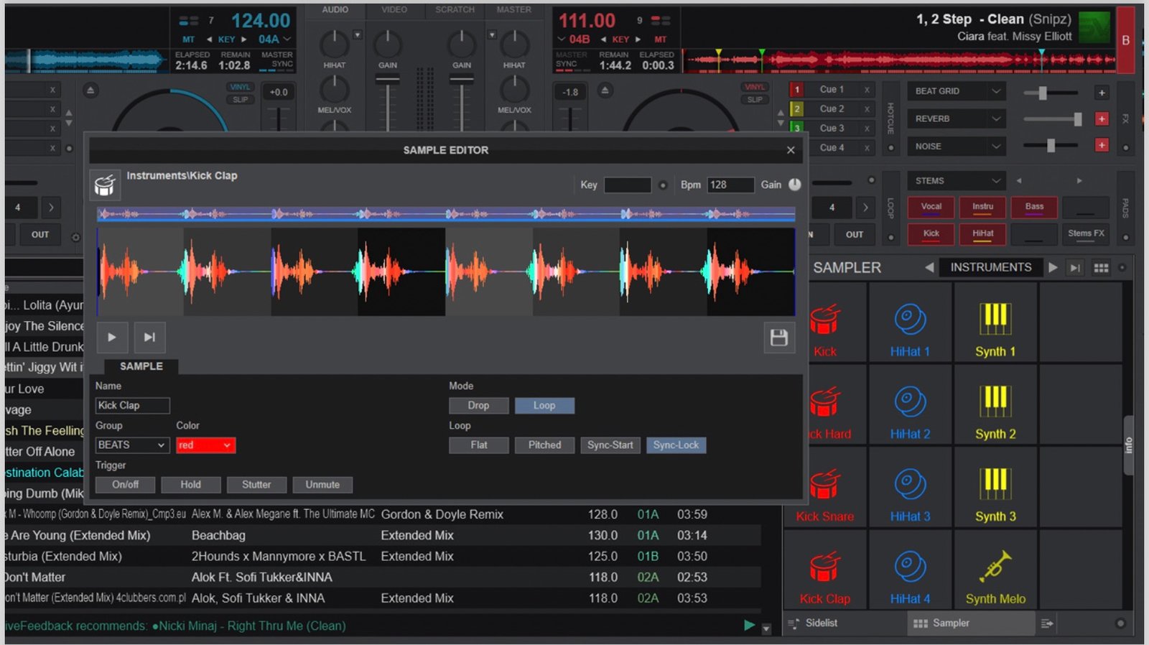This screenshot has width=1149, height=645.
Task: Click the Vocal stem pad
Action: 931,207
